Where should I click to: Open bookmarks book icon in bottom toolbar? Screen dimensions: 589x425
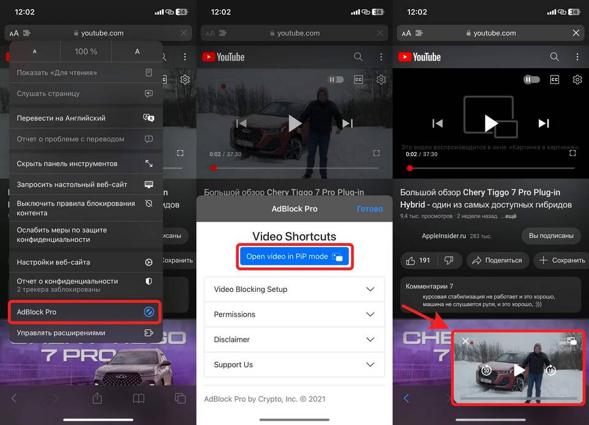point(139,399)
